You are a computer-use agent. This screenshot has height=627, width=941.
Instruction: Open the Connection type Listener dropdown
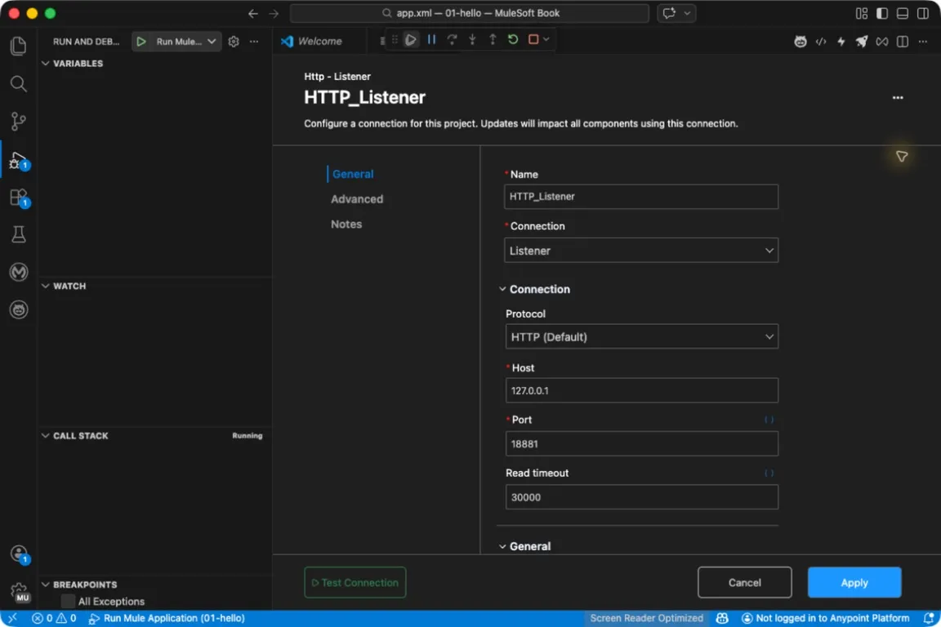pos(641,250)
